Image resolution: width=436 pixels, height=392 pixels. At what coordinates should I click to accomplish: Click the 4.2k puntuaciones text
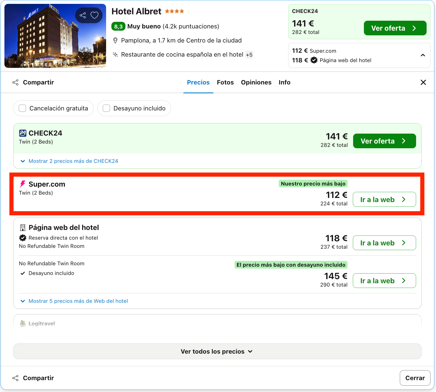coord(191,27)
